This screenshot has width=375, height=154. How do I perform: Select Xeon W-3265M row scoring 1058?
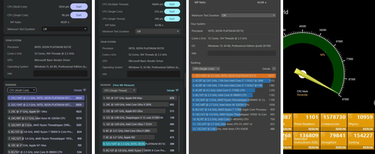[234, 105]
